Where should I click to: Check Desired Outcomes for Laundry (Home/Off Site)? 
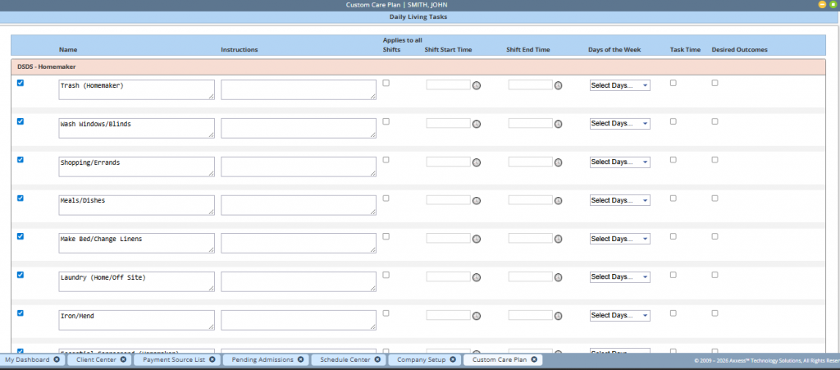714,275
